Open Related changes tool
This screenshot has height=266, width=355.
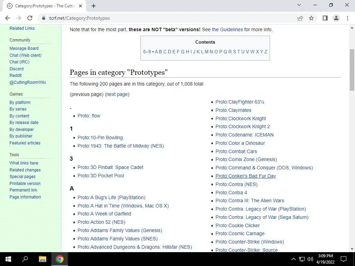25,170
